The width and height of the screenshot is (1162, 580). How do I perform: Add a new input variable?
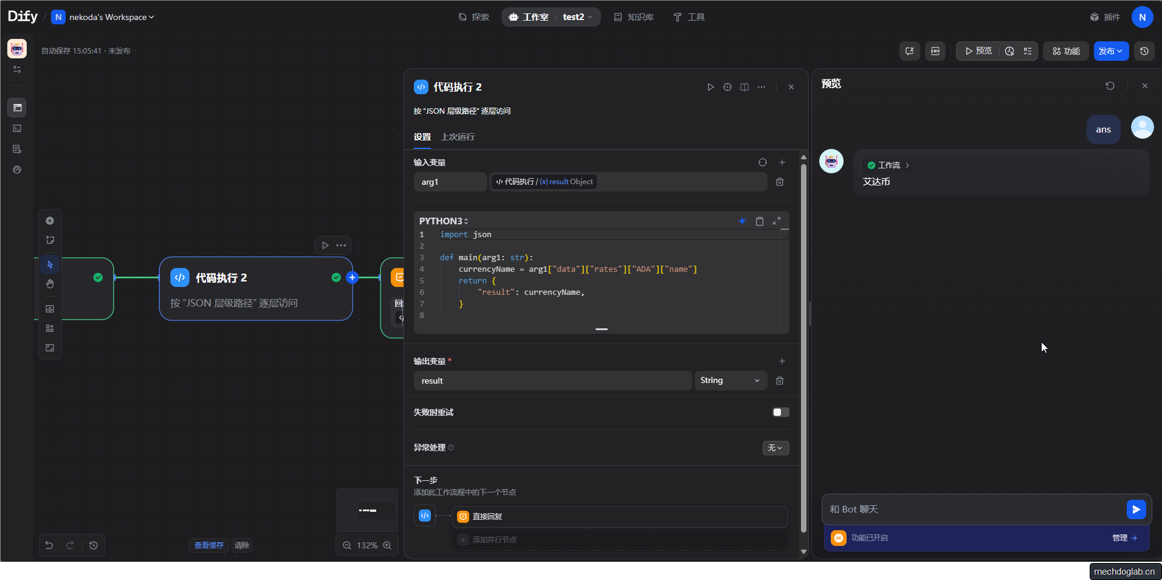tap(782, 162)
